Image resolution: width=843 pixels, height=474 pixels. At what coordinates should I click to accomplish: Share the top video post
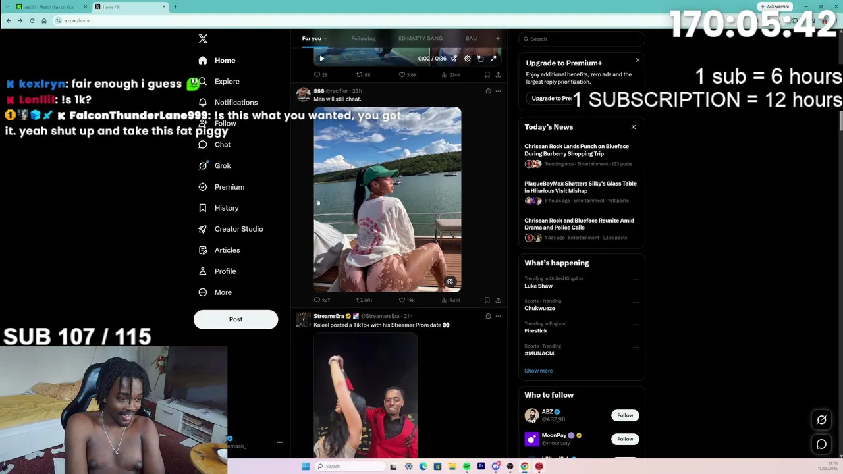pyautogui.click(x=498, y=75)
